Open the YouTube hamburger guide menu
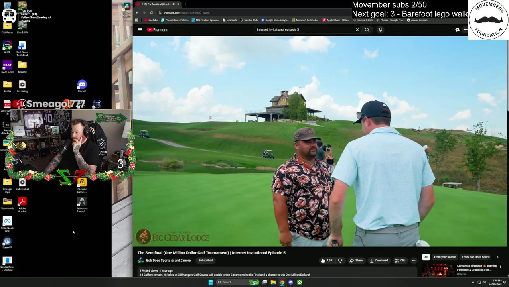 pos(140,30)
